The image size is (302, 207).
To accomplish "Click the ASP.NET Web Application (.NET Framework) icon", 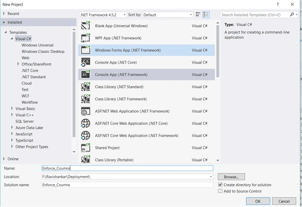I will 85,111.
